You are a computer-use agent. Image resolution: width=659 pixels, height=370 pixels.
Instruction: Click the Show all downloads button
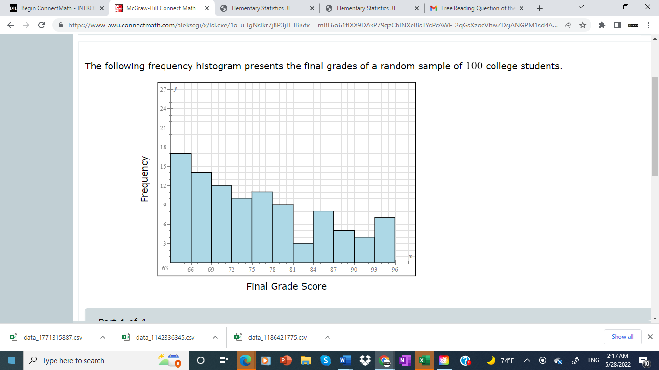pos(622,337)
